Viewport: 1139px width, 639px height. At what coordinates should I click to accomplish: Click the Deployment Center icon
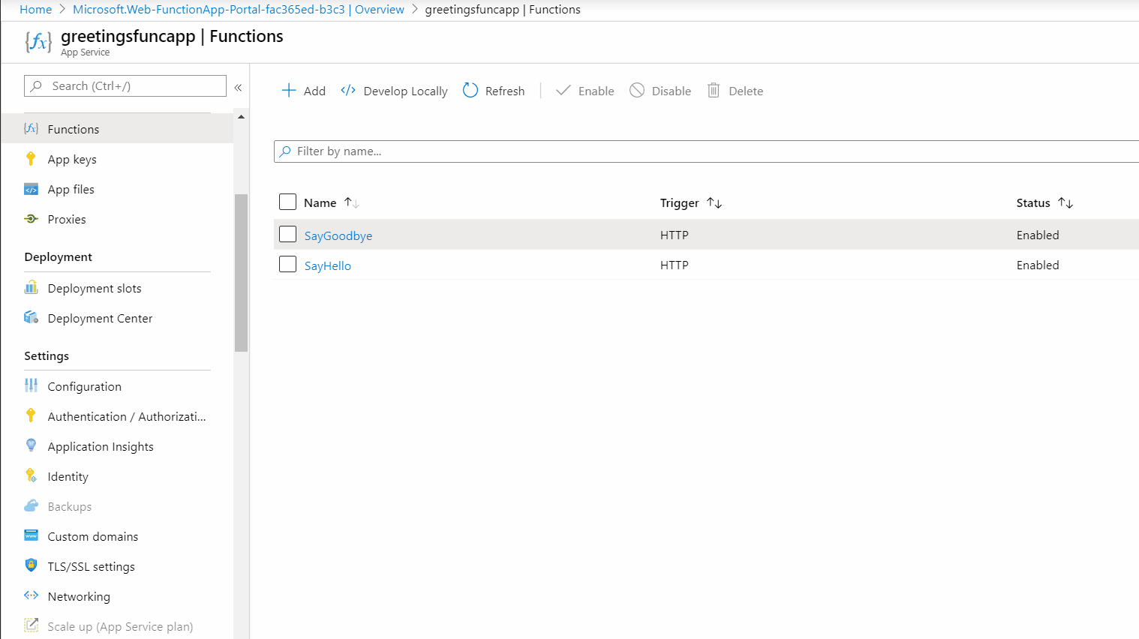click(x=31, y=317)
